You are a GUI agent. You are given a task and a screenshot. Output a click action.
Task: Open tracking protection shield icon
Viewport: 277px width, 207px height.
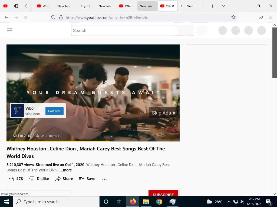coord(53,17)
